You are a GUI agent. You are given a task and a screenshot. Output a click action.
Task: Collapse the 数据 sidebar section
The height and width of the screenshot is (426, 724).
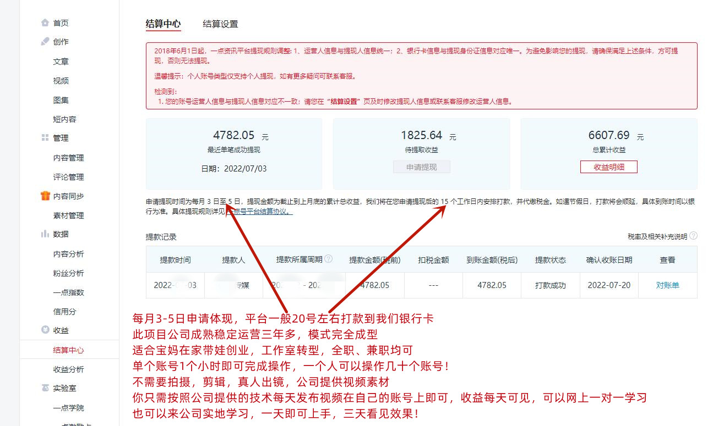pos(61,234)
